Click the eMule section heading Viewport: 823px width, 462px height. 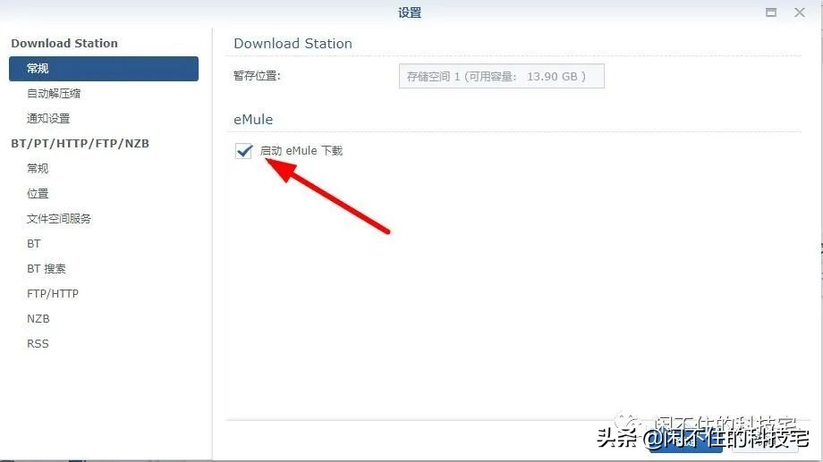(253, 120)
